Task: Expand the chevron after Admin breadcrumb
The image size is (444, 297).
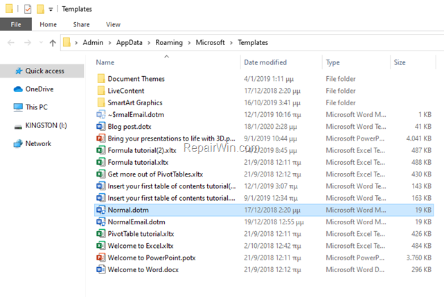Action: click(x=109, y=43)
